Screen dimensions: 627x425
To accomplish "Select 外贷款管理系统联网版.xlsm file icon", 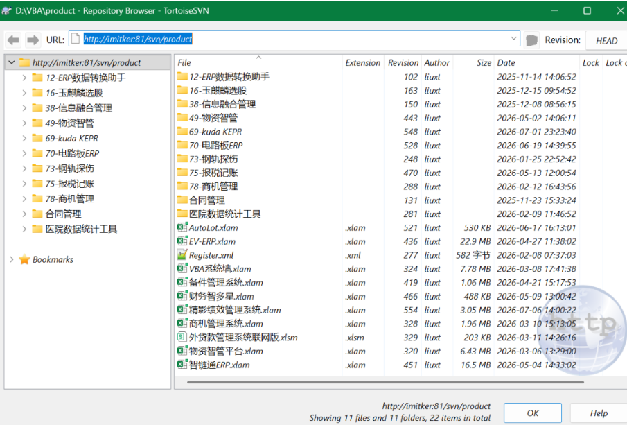I will click(x=182, y=337).
